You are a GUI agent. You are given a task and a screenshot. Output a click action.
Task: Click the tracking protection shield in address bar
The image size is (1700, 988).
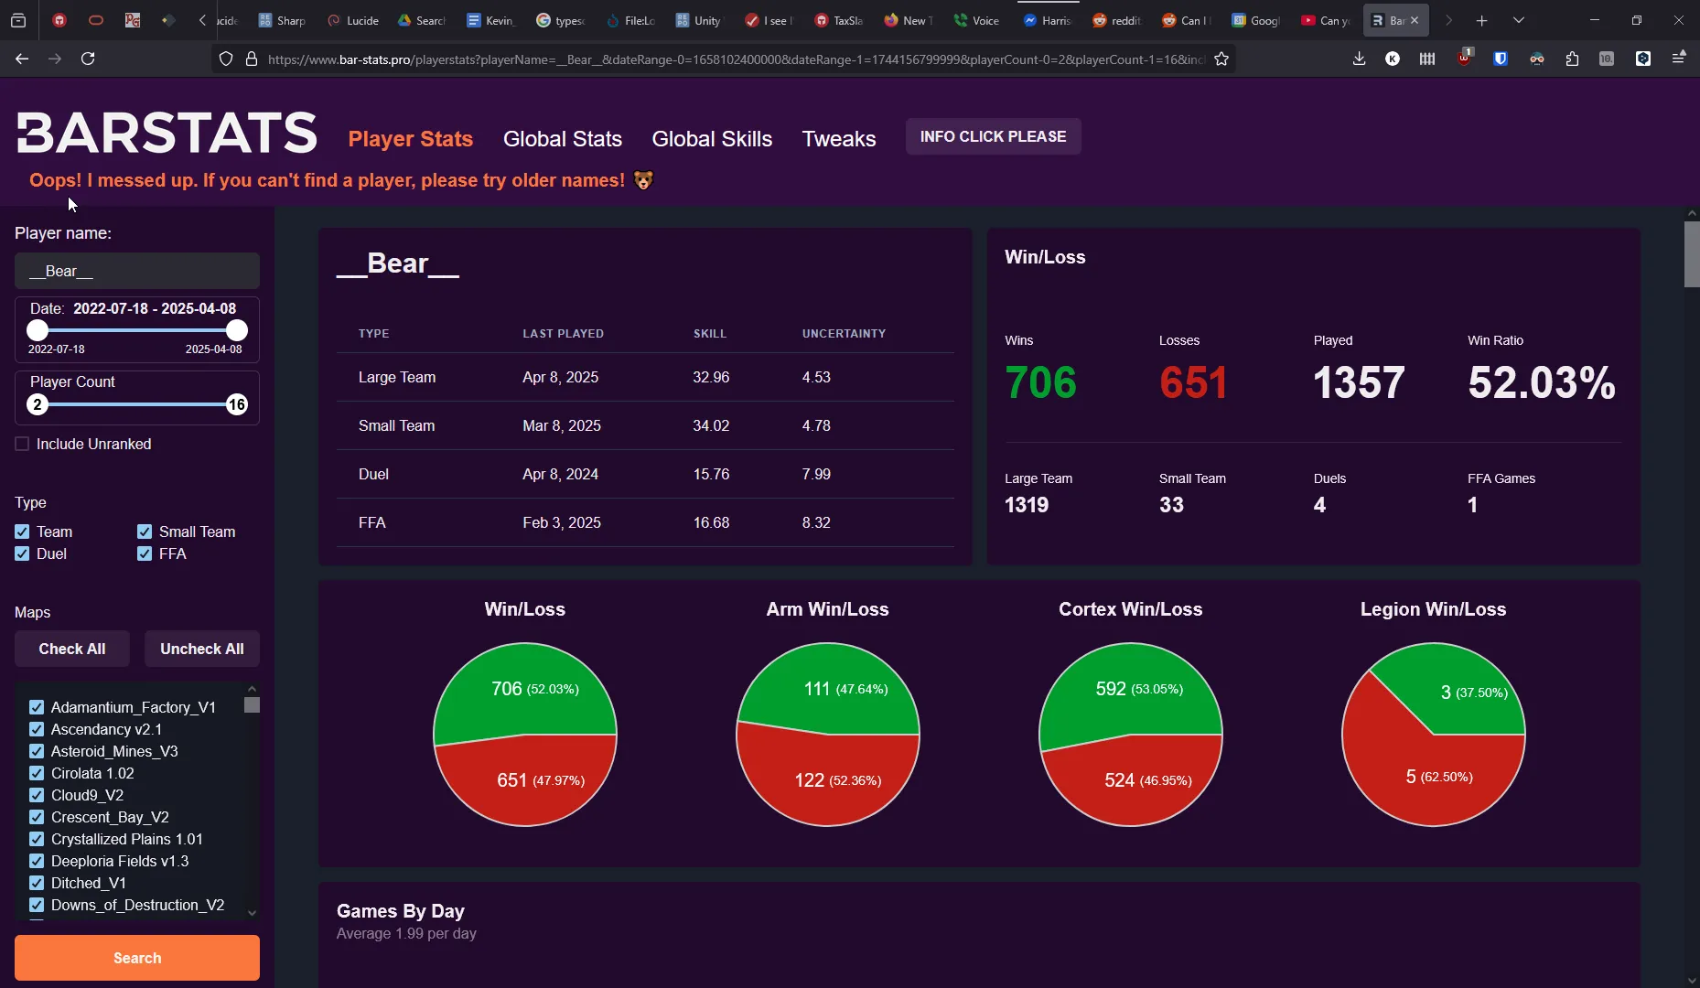pos(226,59)
